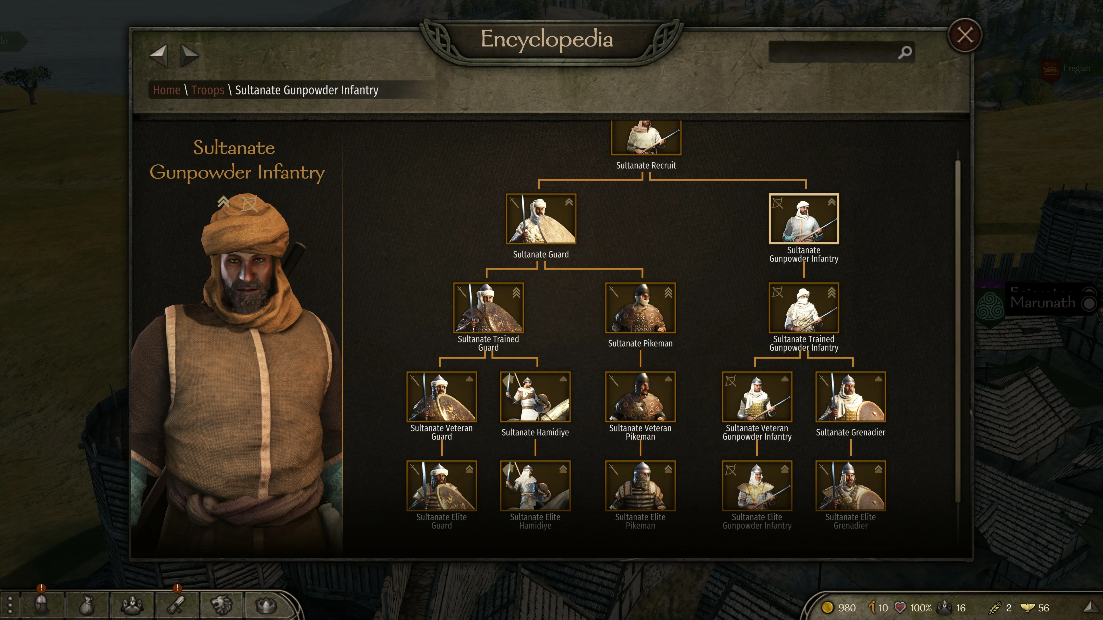Viewport: 1103px width, 620px height.
Task: Click the troop tree vertical scrollbar
Action: [957, 331]
